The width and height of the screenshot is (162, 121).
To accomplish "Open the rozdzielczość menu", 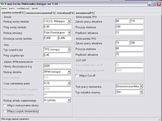I will coord(23,8).
